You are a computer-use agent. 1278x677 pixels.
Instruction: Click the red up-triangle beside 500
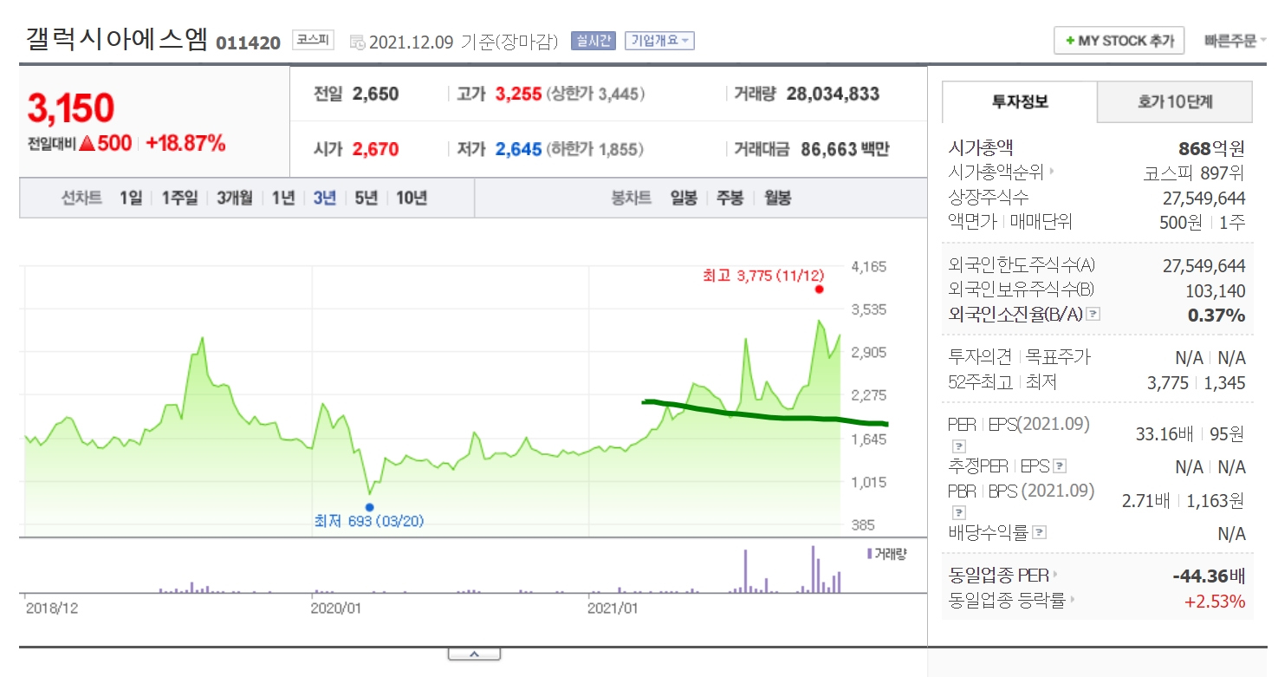pyautogui.click(x=87, y=144)
